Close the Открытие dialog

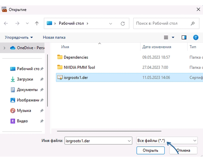tap(198, 9)
